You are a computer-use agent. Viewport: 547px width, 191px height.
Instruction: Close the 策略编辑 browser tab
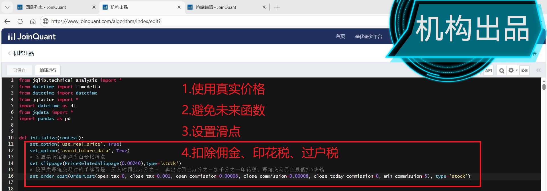point(264,7)
